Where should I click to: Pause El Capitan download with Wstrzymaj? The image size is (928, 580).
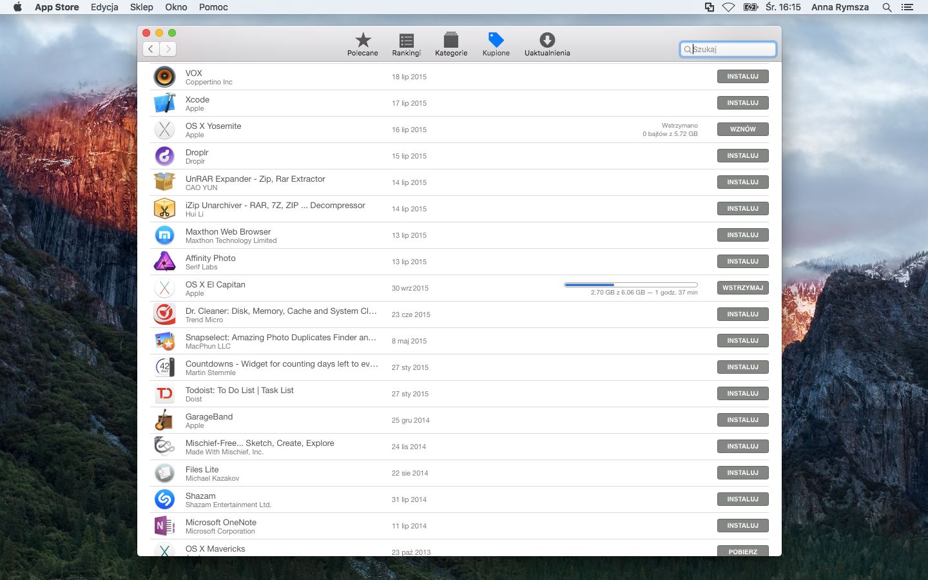pyautogui.click(x=742, y=288)
